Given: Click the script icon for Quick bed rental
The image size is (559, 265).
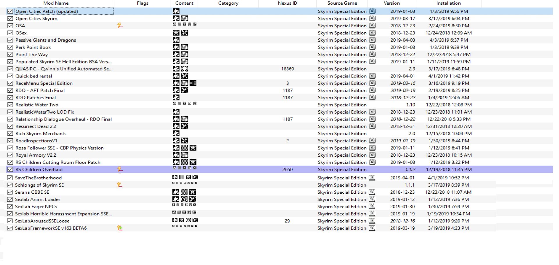Looking at the screenshot, I should tap(184, 76).
